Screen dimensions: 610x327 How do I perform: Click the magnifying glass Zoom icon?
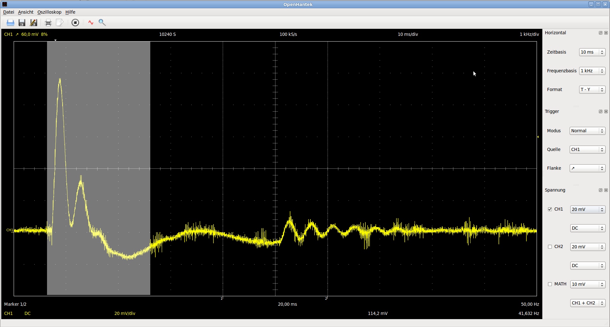point(102,23)
